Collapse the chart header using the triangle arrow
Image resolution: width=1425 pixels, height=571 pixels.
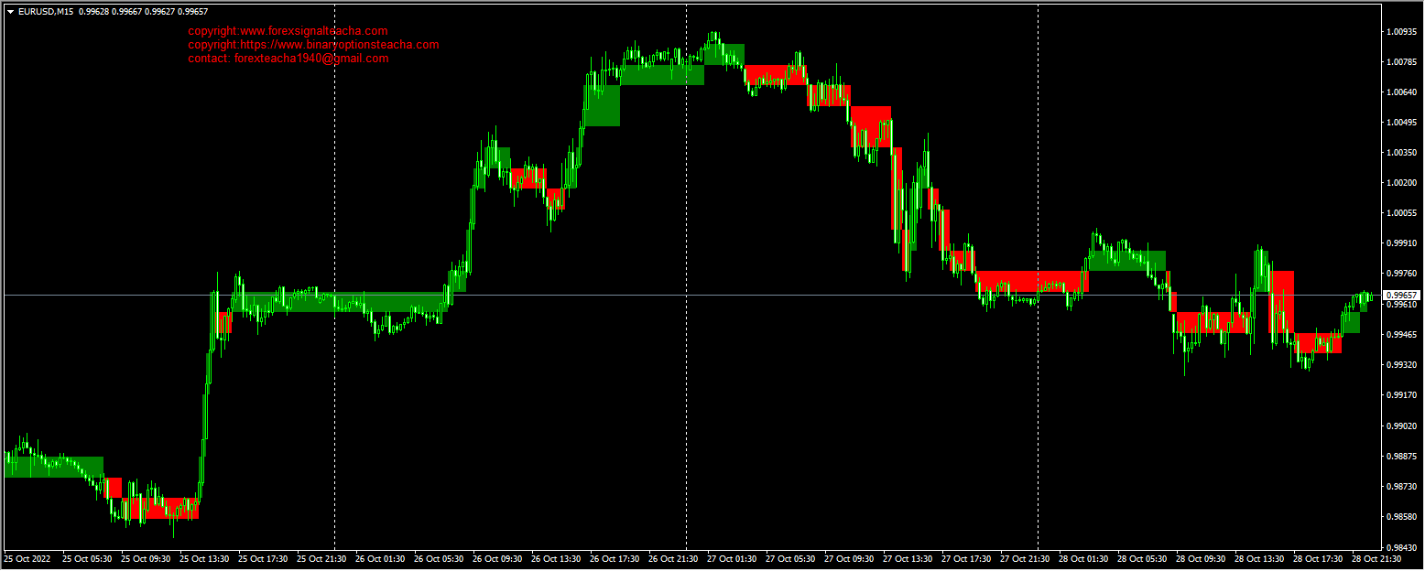tap(9, 12)
